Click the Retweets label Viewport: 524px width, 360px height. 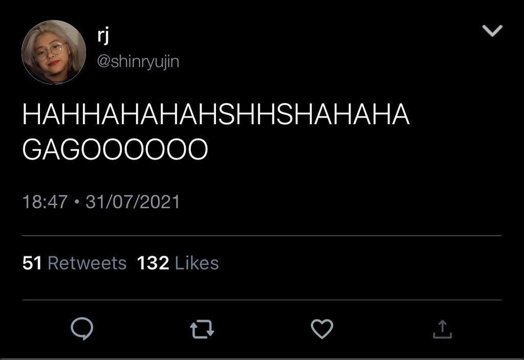(x=87, y=263)
